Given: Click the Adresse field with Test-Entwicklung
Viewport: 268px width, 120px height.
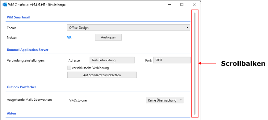Looking at the screenshot, I should [112, 60].
